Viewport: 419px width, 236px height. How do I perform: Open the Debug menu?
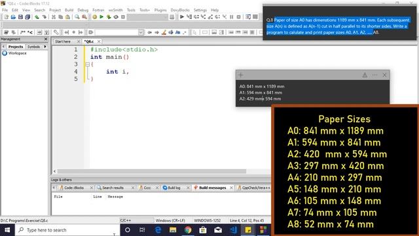point(83,10)
